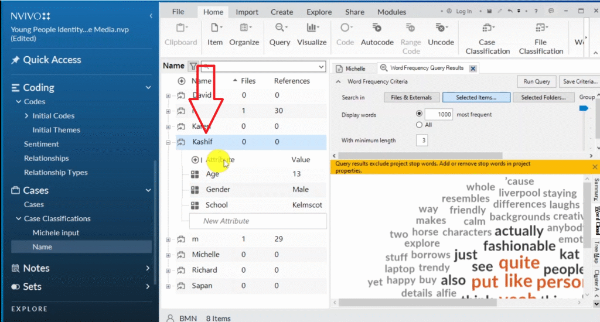Collapse the Kashif case row

pyautogui.click(x=169, y=142)
